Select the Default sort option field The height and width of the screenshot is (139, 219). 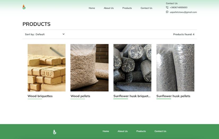[x=50, y=34]
